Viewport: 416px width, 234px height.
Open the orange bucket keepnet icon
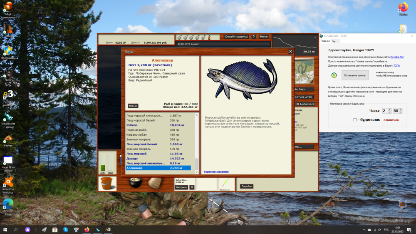(x=107, y=183)
